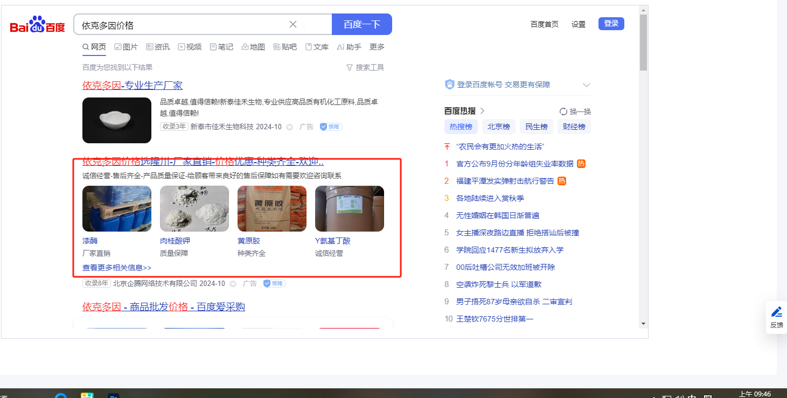Viewport: 787px width, 398px height.
Task: Click 新泰市佳禾生物科技 source text
Action: pos(221,127)
